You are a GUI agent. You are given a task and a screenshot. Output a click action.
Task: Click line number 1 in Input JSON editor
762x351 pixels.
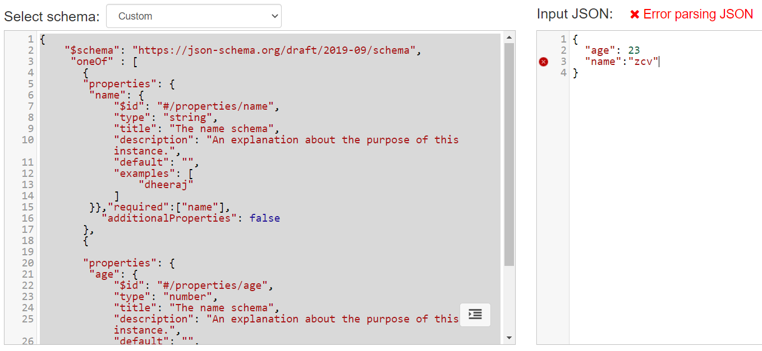[563, 39]
